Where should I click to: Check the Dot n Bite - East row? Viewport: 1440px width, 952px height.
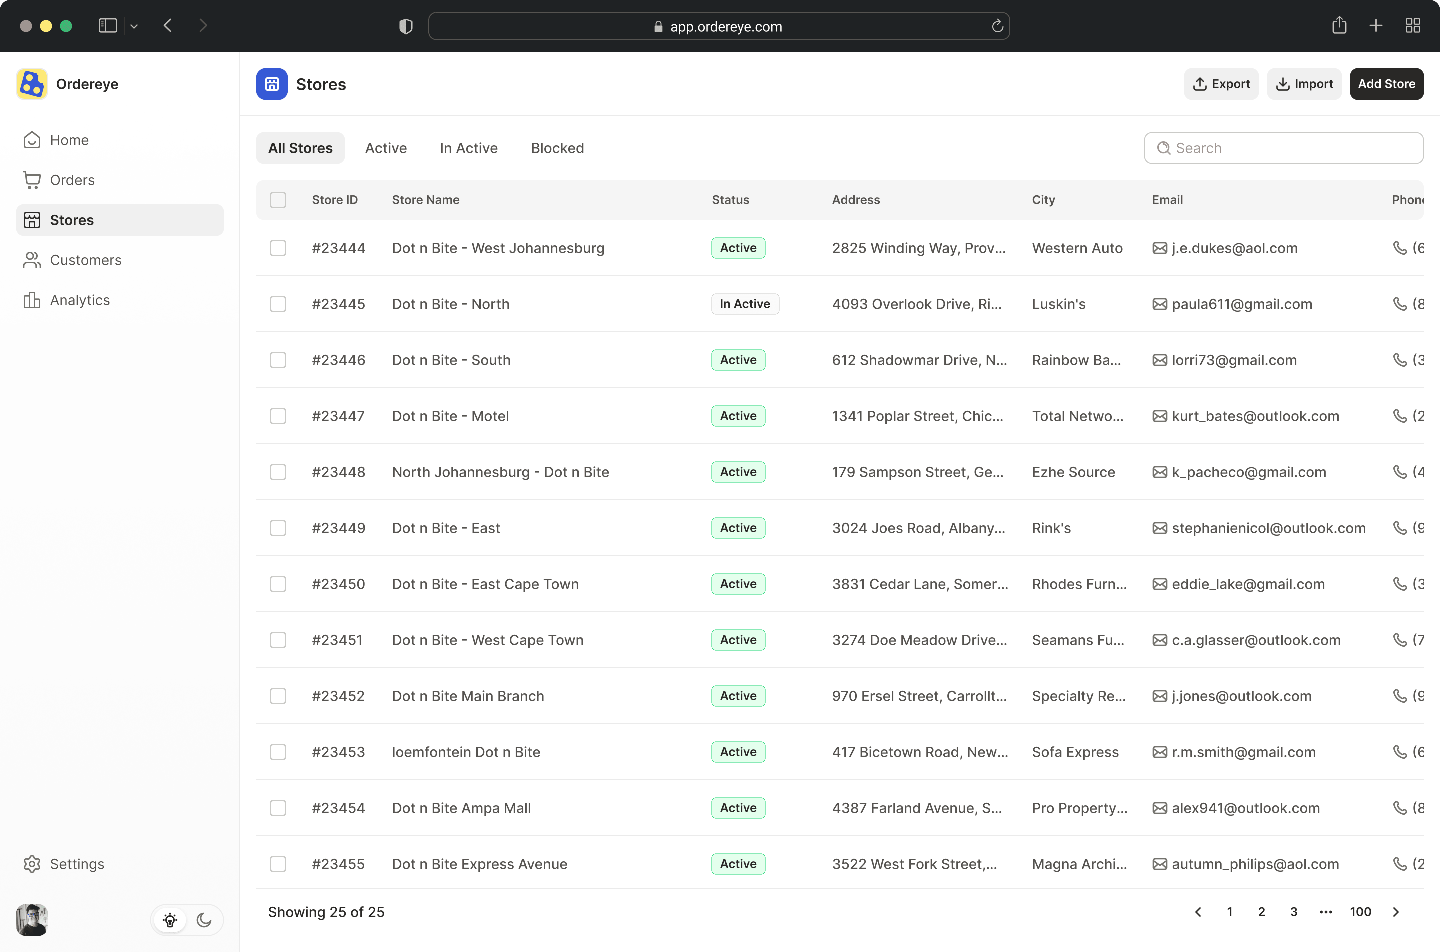pyautogui.click(x=278, y=528)
